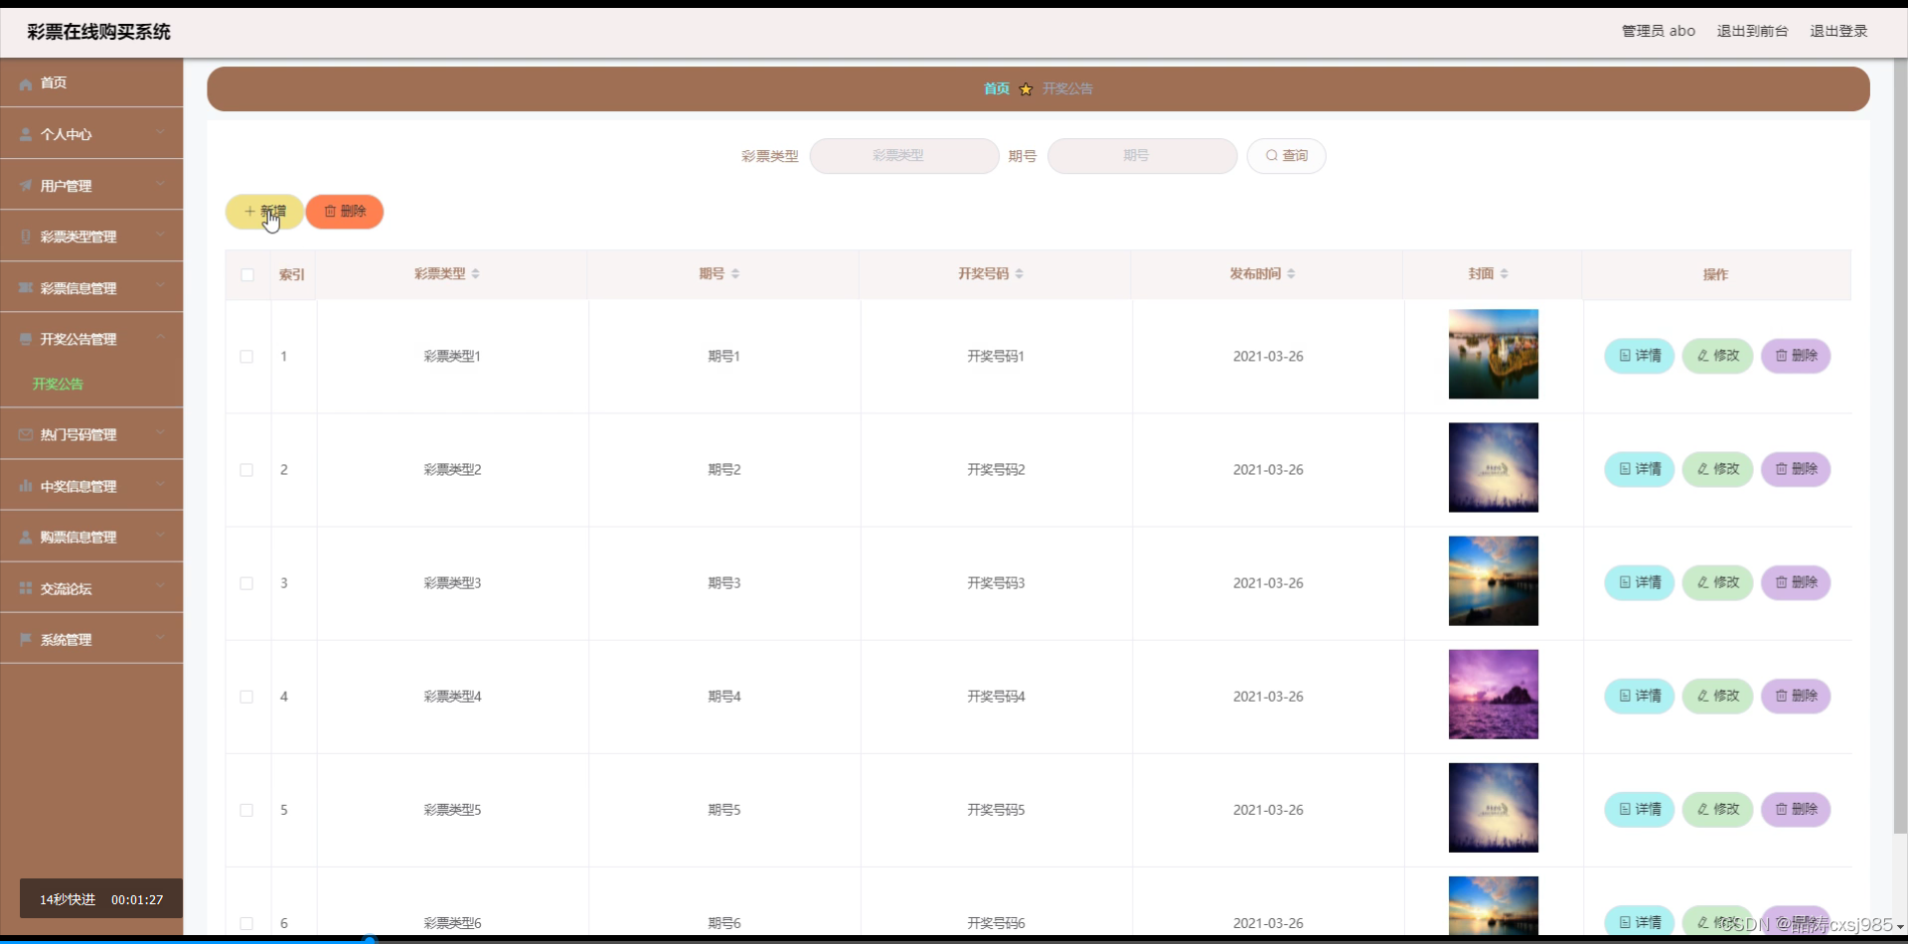
Task: Expand the 购票信息管理 menu chevron
Action: point(161,537)
